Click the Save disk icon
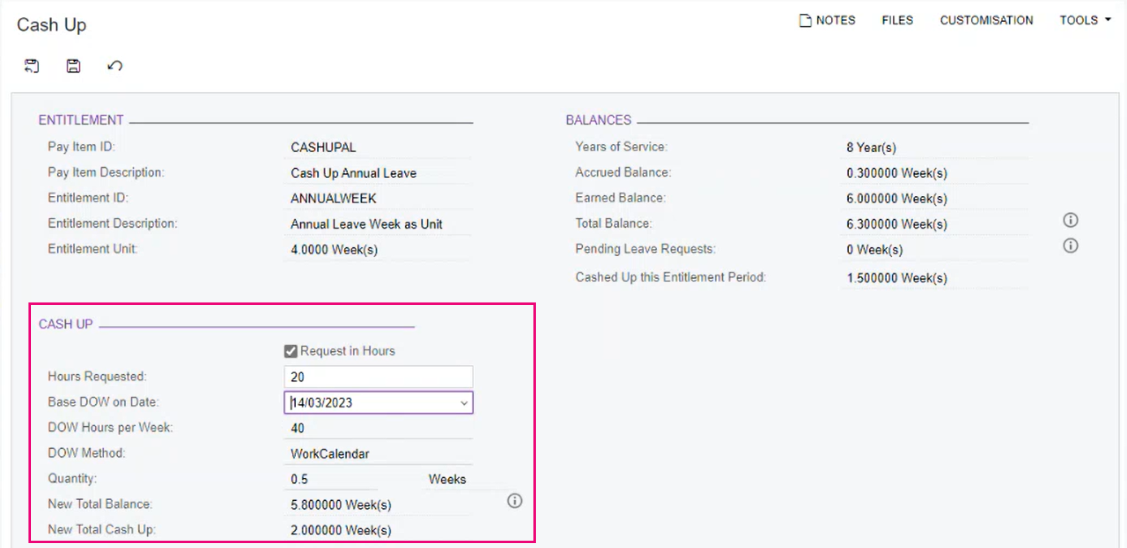 (x=73, y=66)
